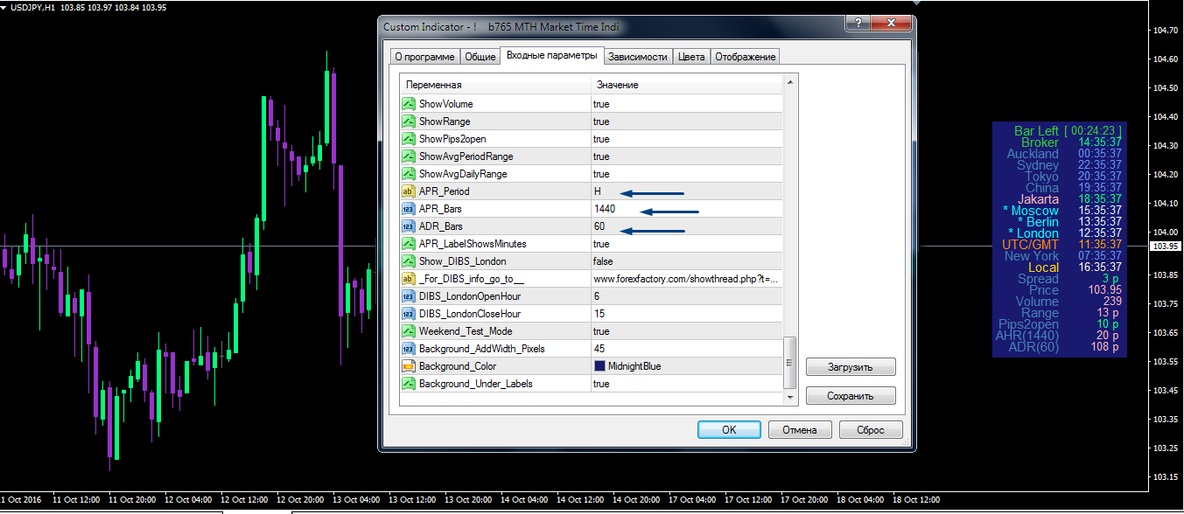Load settings with Загрузить button

coord(851,367)
